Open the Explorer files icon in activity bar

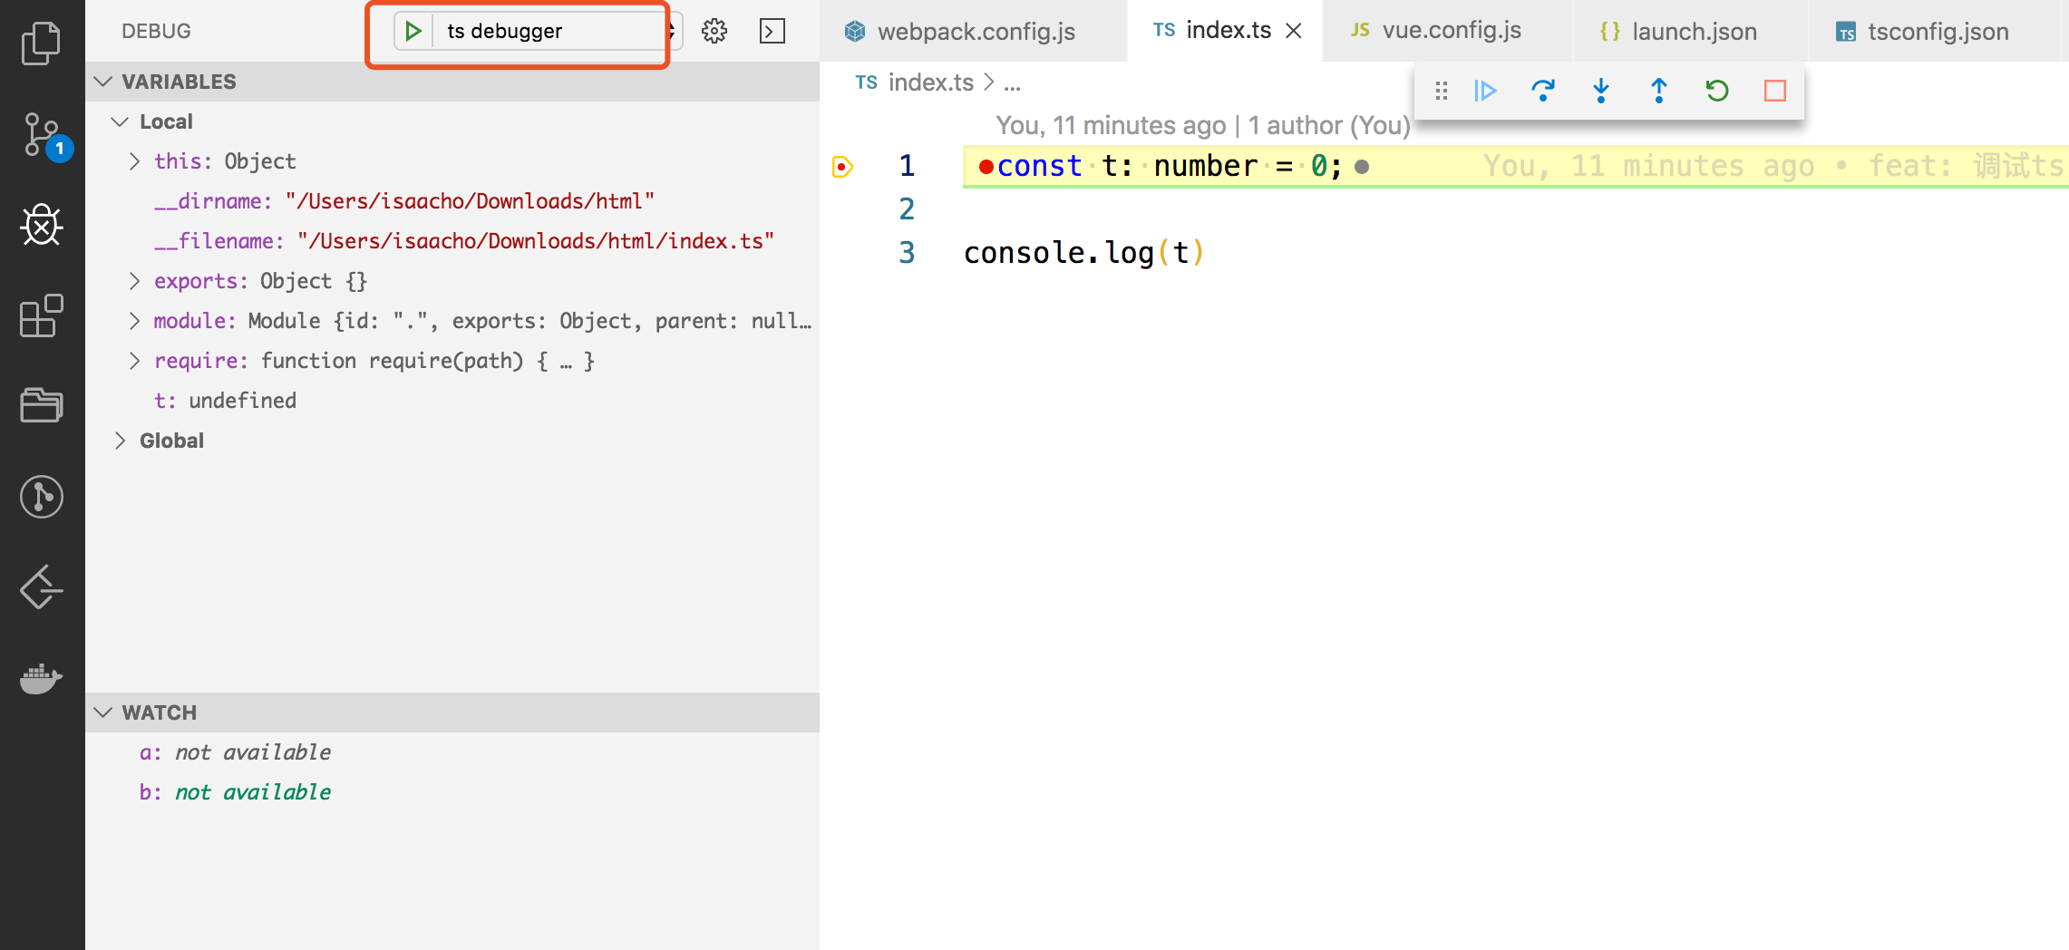[x=42, y=43]
